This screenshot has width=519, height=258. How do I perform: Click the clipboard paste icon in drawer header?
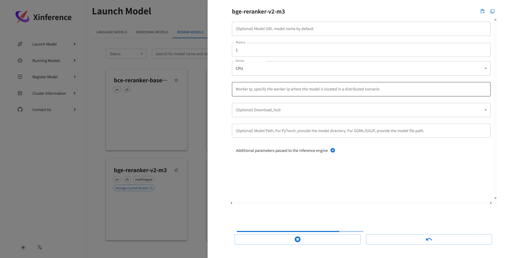click(483, 11)
